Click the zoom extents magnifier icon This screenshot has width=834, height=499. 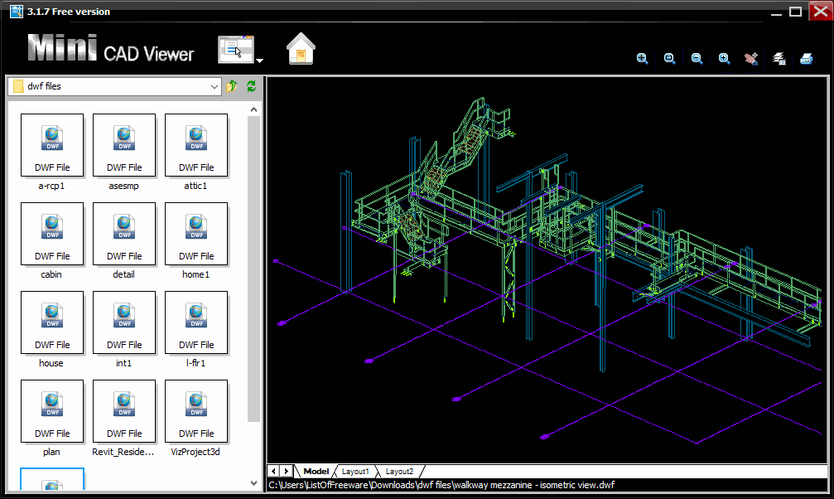pos(642,59)
